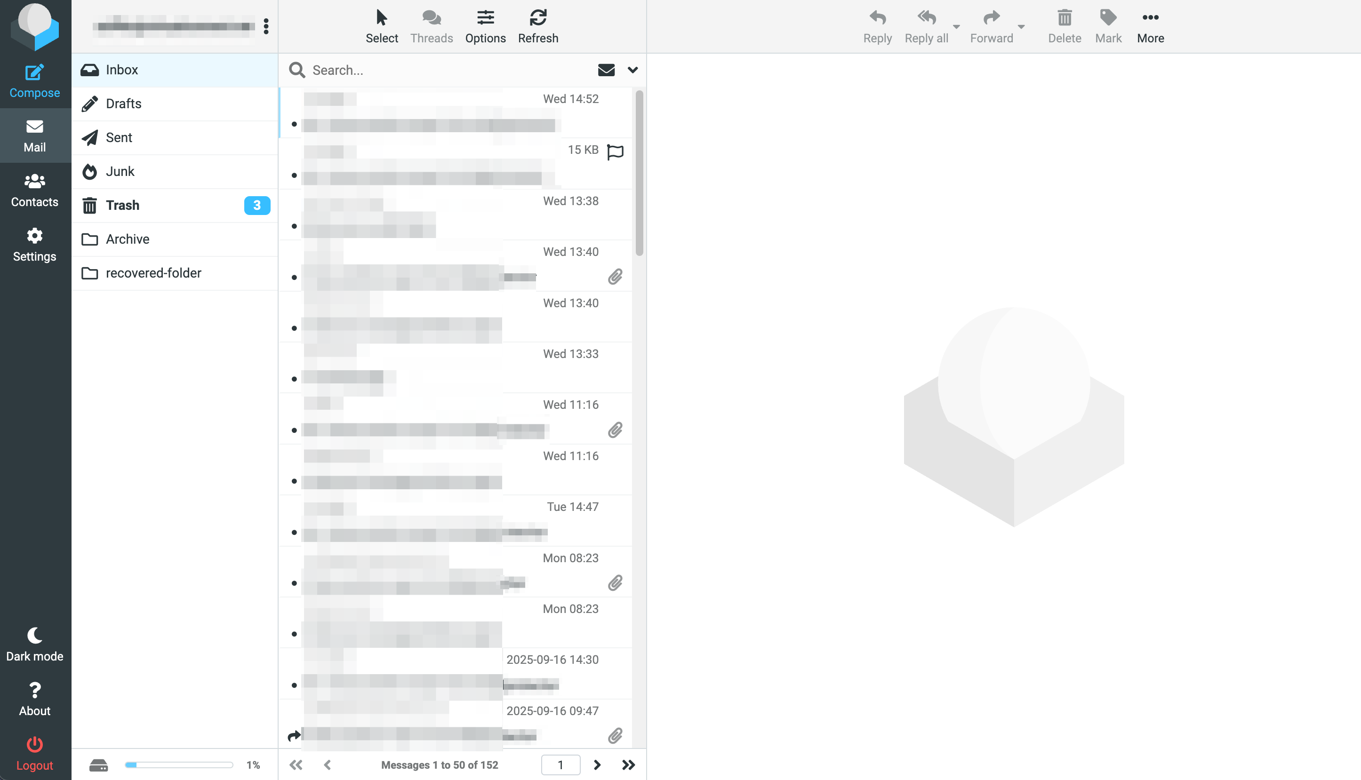This screenshot has height=780, width=1361.
Task: Open the Reply all dropdown arrow
Action: pyautogui.click(x=956, y=26)
